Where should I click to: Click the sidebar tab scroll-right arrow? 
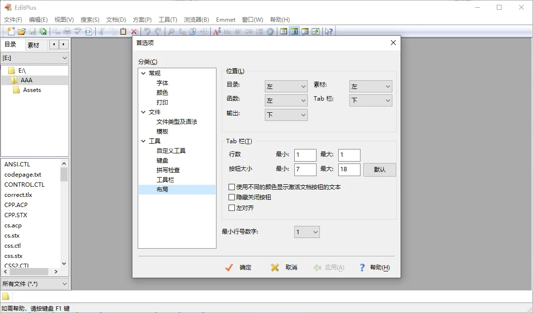[x=64, y=44]
